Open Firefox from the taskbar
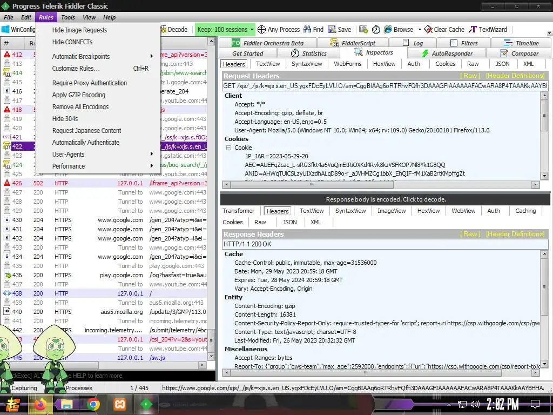This screenshot has height=415, width=553. (x=40, y=404)
